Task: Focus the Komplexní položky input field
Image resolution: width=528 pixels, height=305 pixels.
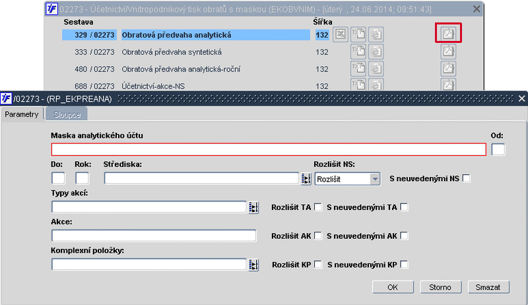Action: pyautogui.click(x=149, y=265)
